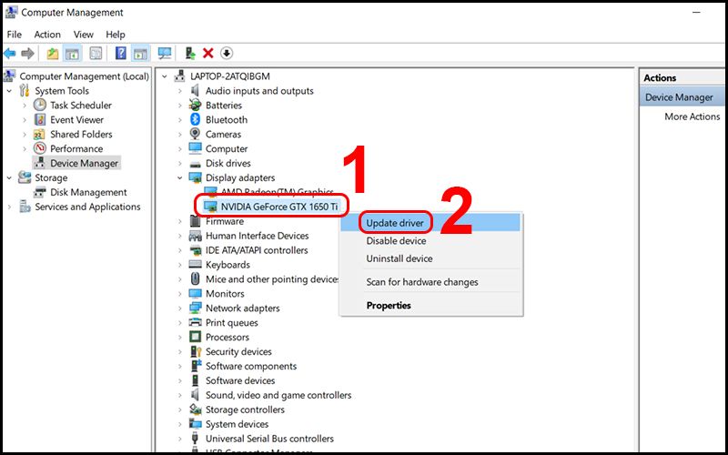Expand the Network adapters category
This screenshot has height=455, width=728.
point(181,308)
